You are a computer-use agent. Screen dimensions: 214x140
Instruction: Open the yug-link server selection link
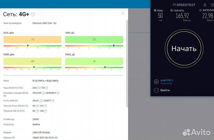pyautogui.click(x=166, y=80)
